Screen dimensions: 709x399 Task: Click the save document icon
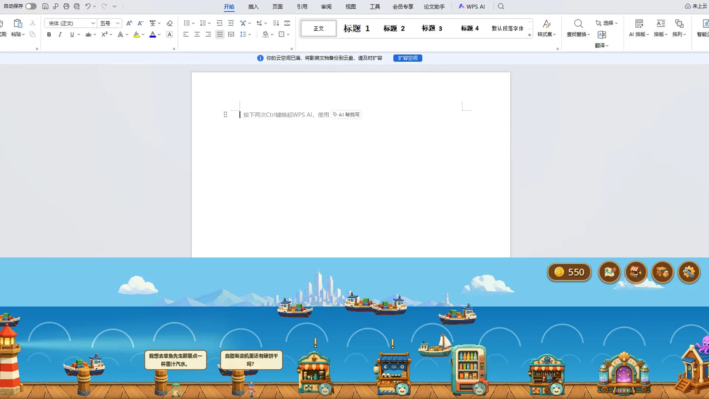[45, 6]
